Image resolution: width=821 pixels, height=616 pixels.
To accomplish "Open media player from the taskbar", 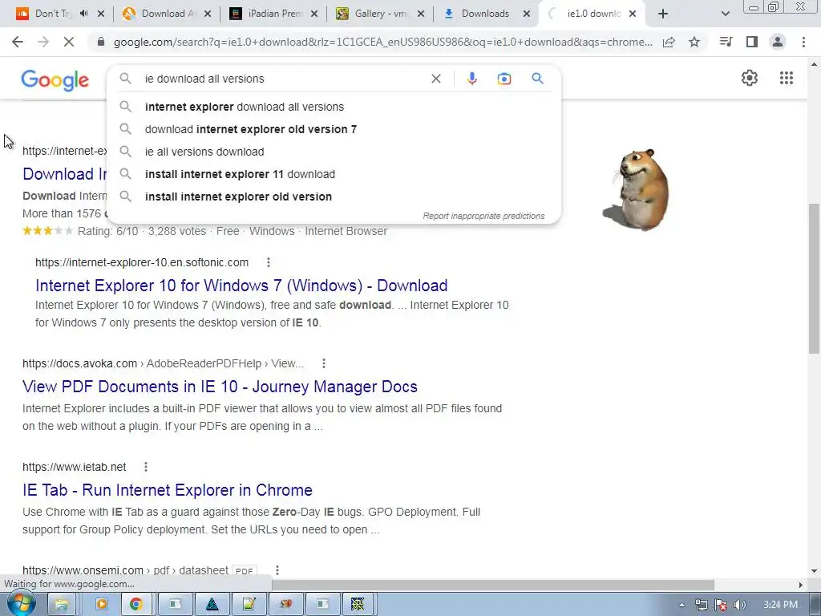I will pyautogui.click(x=101, y=605).
